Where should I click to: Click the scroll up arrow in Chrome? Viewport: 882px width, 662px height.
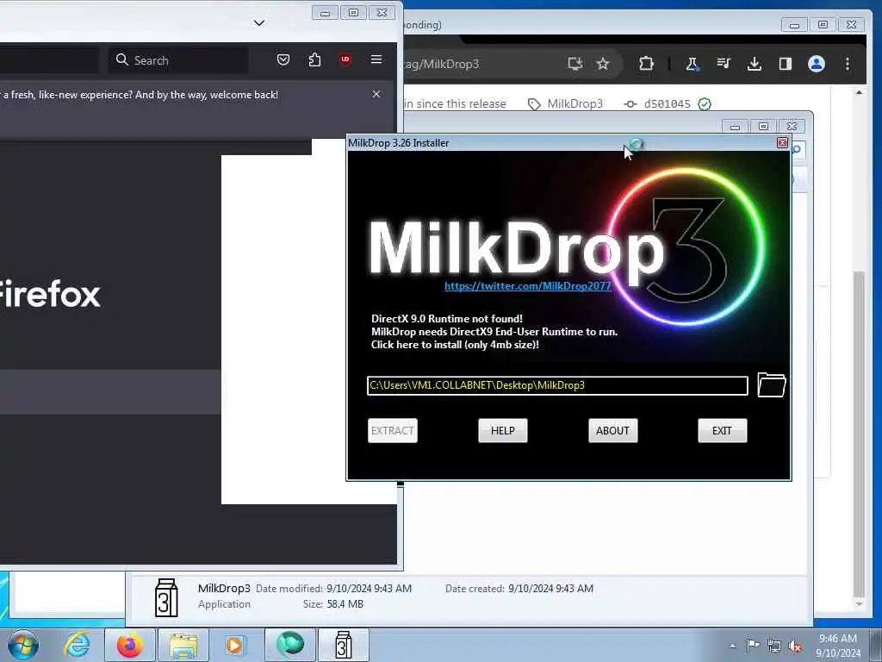pyautogui.click(x=859, y=92)
